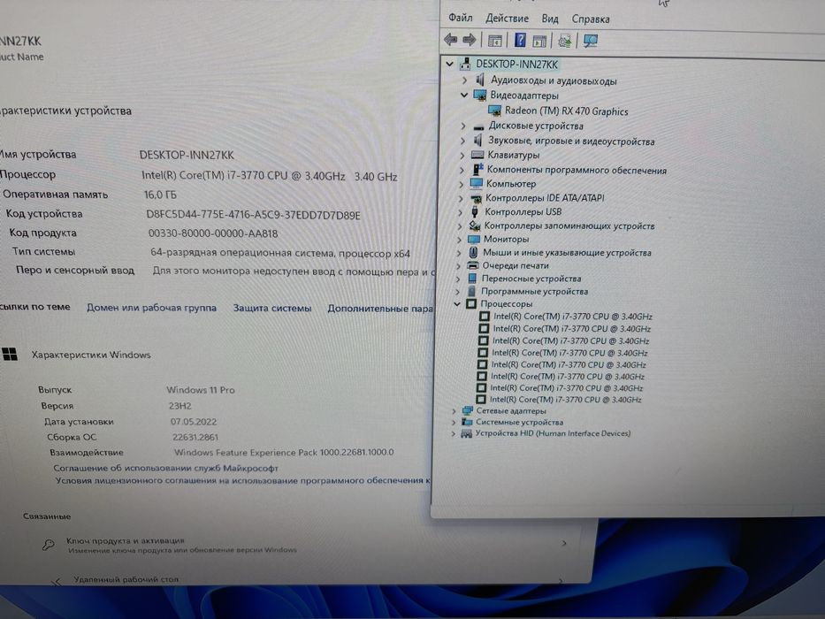This screenshot has height=619, width=825.
Task: Go back with Device Manager's back arrow
Action: (450, 40)
